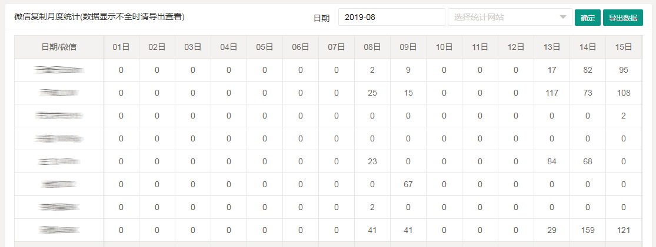Click the cell with value 117
The width and height of the screenshot is (656, 247).
551,93
